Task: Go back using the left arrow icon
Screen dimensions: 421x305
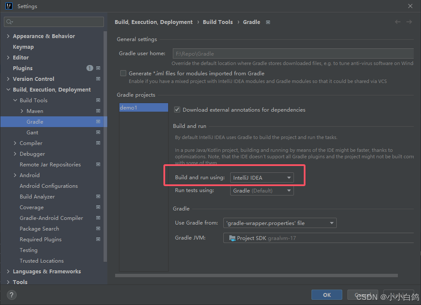Action: click(397, 22)
